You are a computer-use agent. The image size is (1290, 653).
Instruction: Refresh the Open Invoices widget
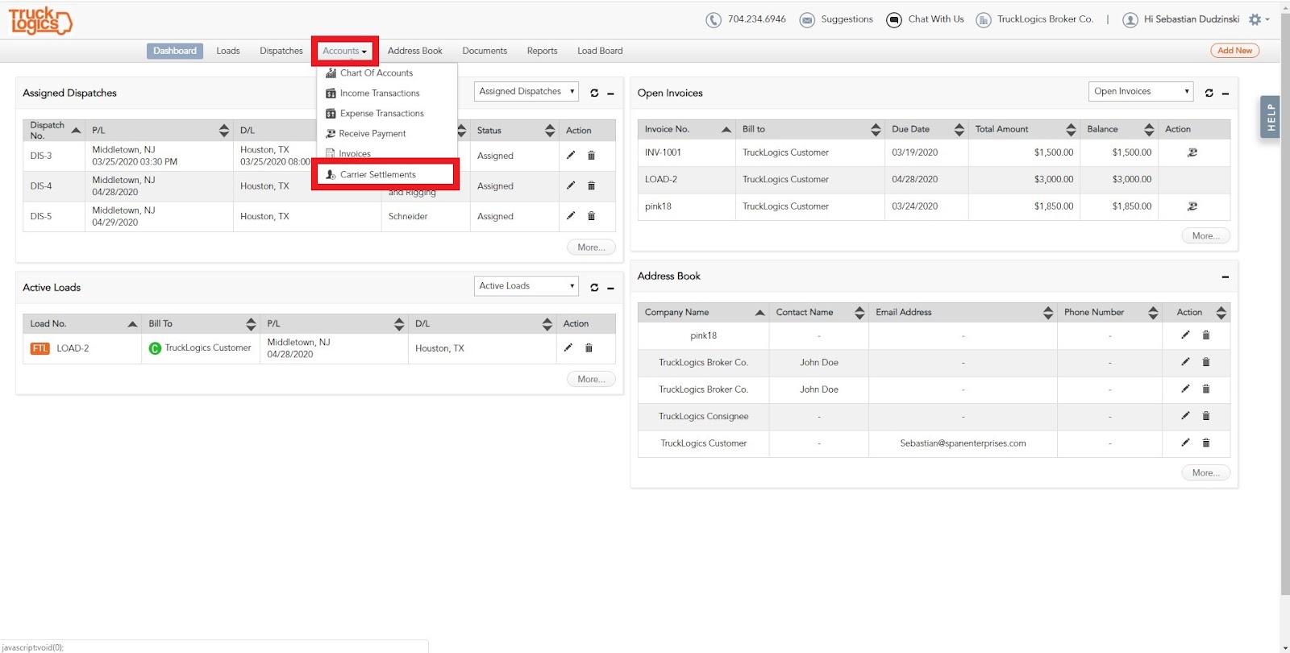click(1209, 93)
